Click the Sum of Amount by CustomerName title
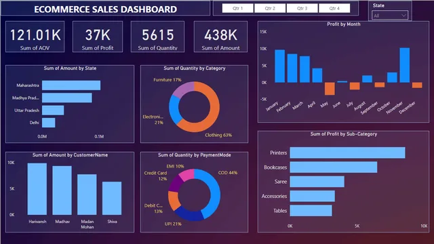 tap(70, 155)
